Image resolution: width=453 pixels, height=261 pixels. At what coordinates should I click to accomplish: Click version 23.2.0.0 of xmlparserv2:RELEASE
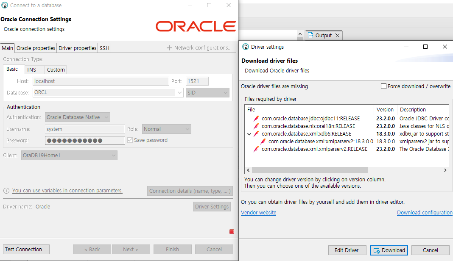[x=386, y=149]
